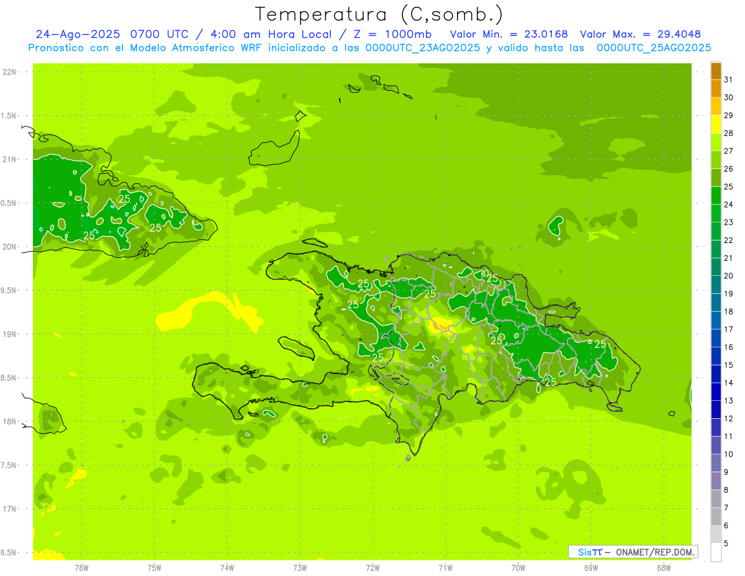Viewport: 745px width, 576px height.
Task: Click the '0000UTC_25AGO2025' valid-until time
Action: point(654,48)
